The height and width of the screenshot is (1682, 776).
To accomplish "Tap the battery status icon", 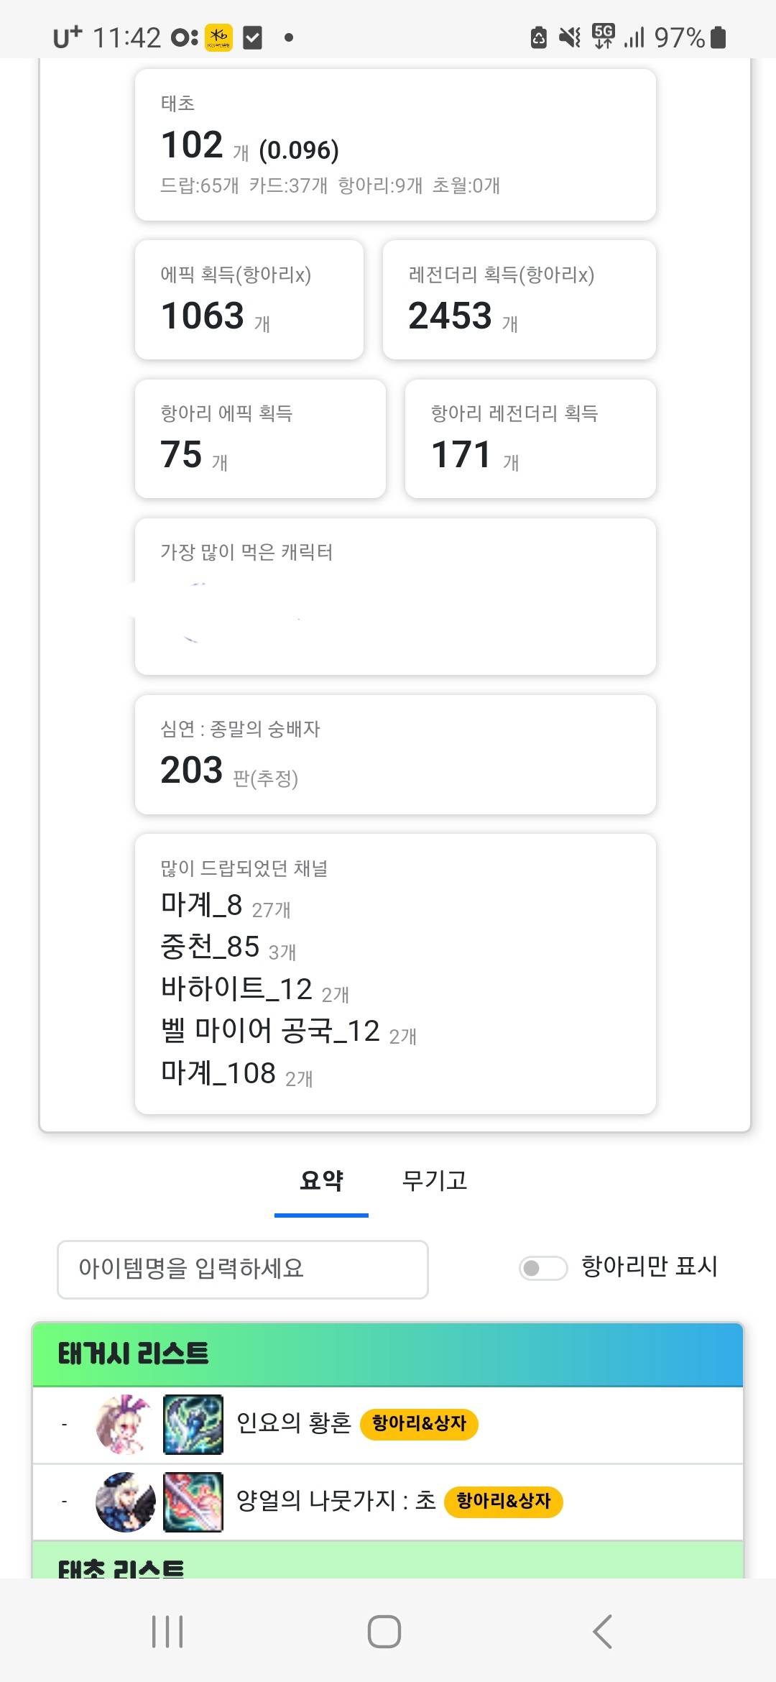I will coord(718,37).
